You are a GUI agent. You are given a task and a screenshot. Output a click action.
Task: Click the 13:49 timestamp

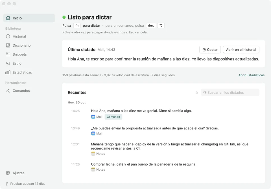pos(75,128)
